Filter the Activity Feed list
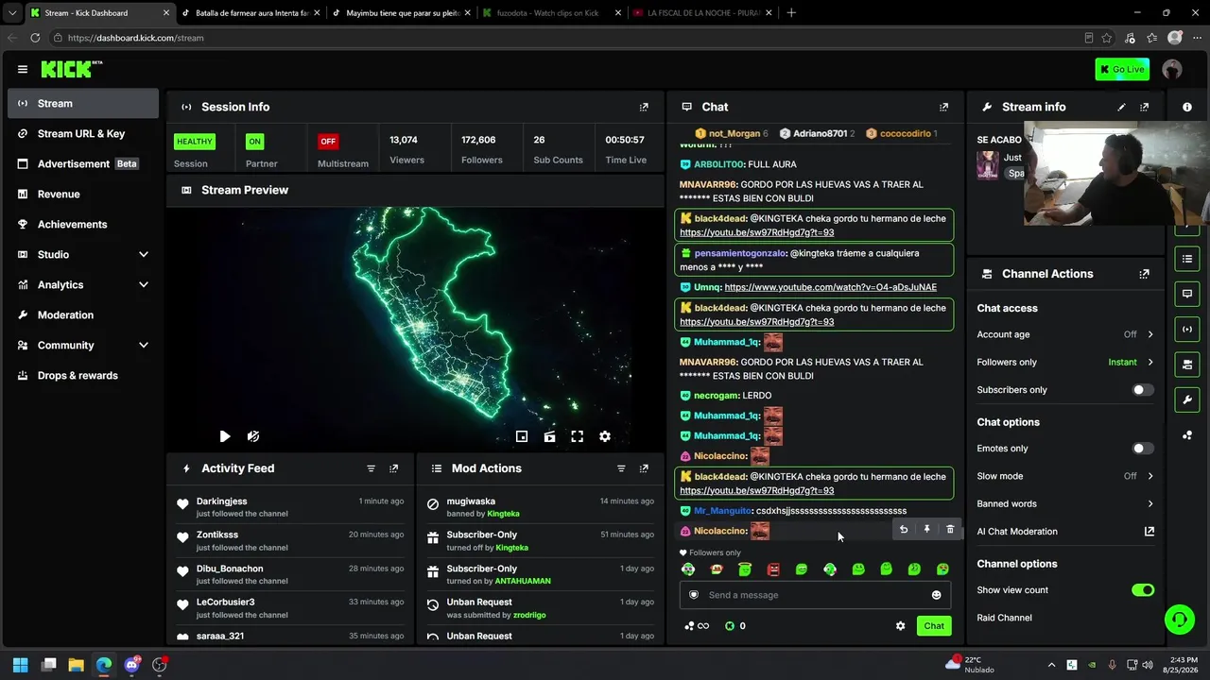 pos(371,468)
